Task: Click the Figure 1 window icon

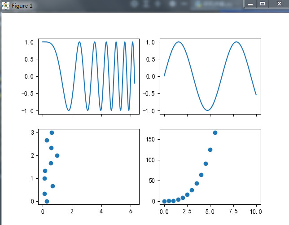Action: click(x=6, y=5)
